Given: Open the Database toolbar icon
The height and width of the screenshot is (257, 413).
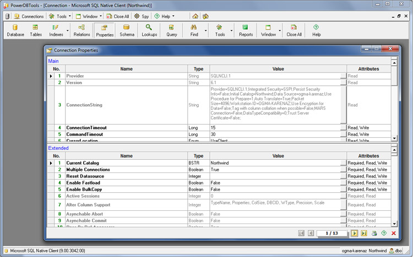Looking at the screenshot, I should coord(15,30).
